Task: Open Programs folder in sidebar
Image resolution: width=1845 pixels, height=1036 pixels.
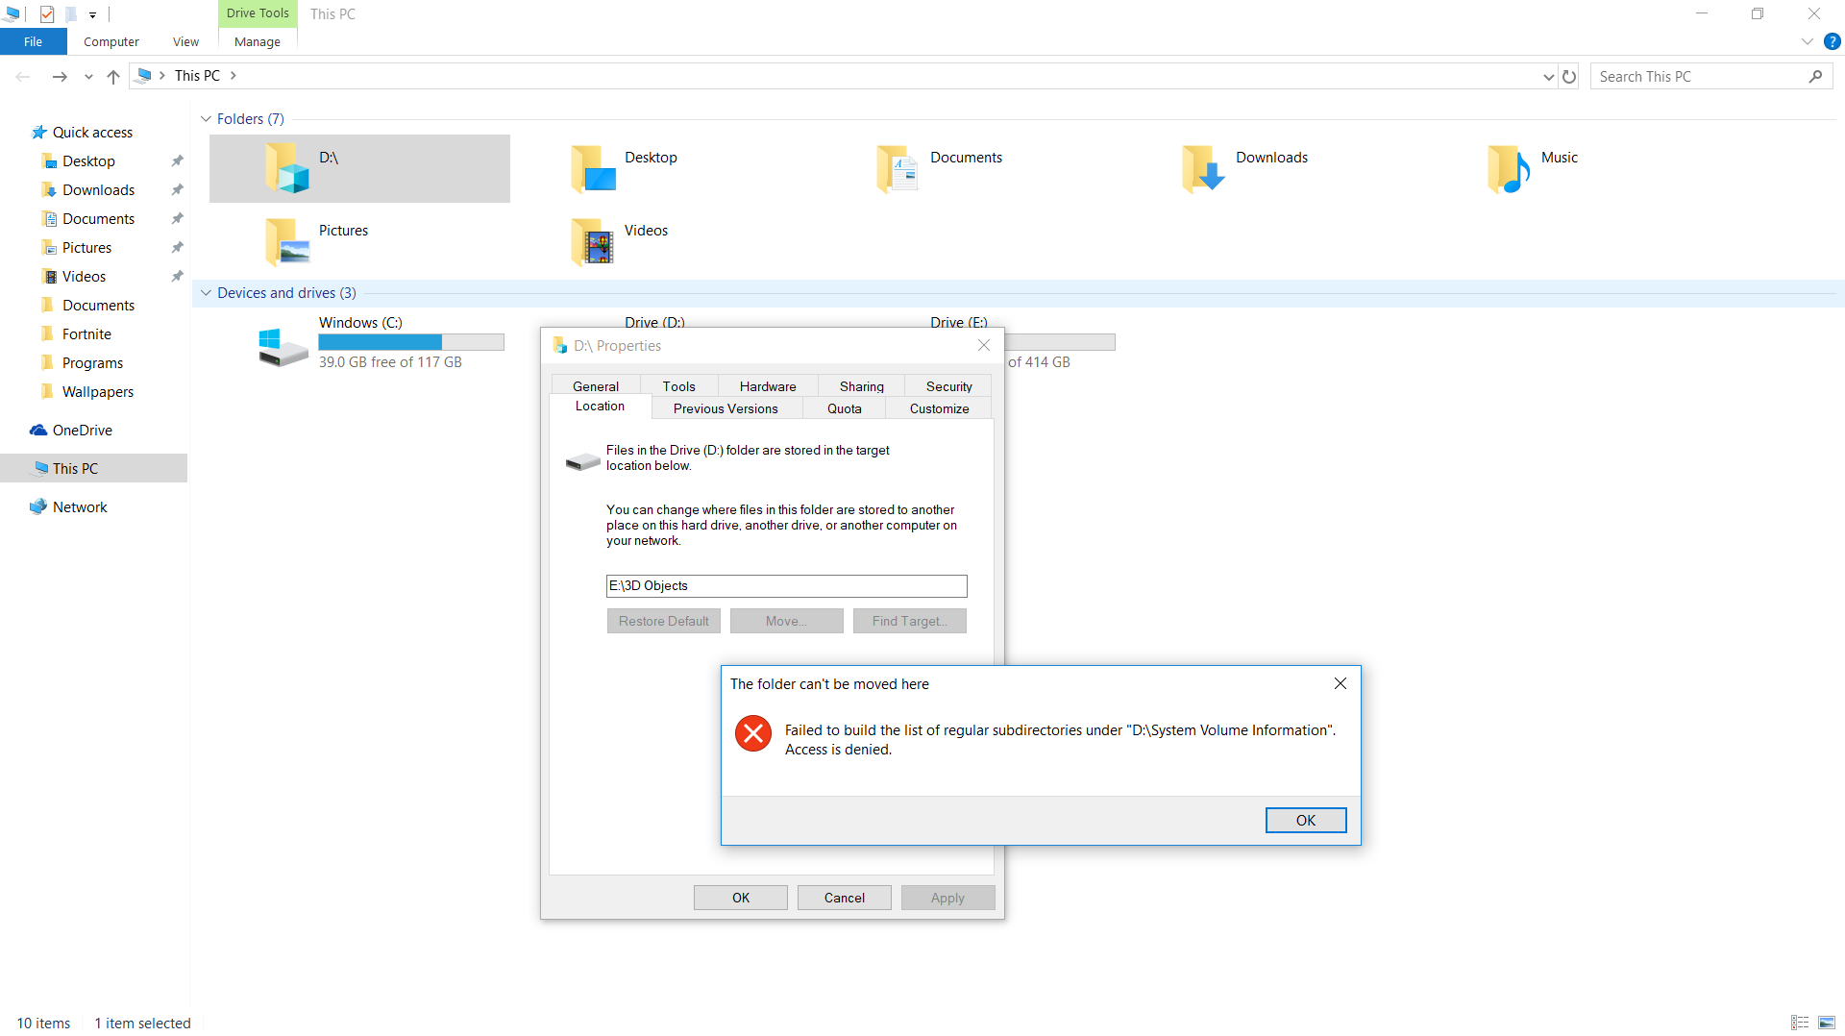Action: 92,363
